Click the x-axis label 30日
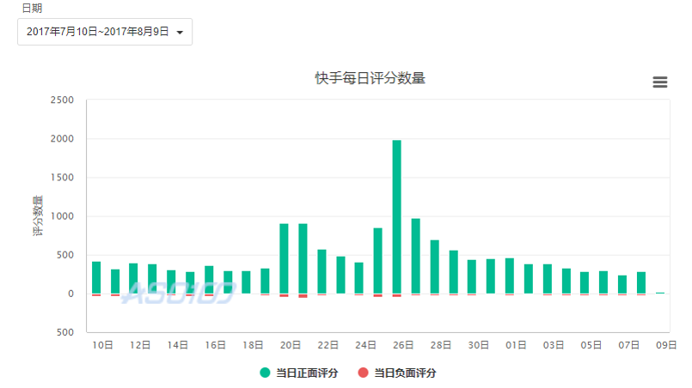The width and height of the screenshot is (692, 388). coord(479,345)
